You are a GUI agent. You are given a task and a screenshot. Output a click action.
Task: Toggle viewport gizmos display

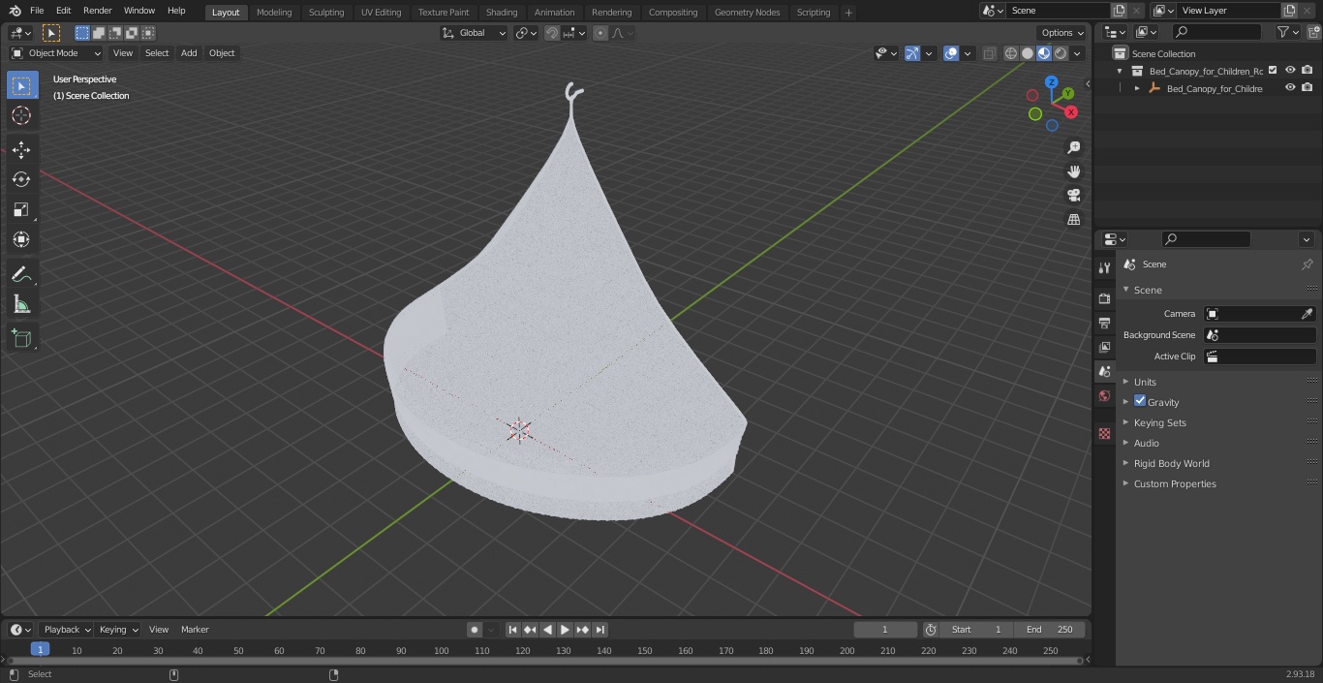[x=912, y=53]
